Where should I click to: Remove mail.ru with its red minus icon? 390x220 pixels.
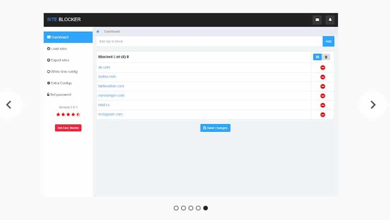tap(322, 105)
